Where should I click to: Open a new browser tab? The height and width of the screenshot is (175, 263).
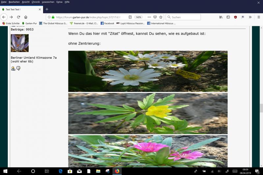[47, 9]
